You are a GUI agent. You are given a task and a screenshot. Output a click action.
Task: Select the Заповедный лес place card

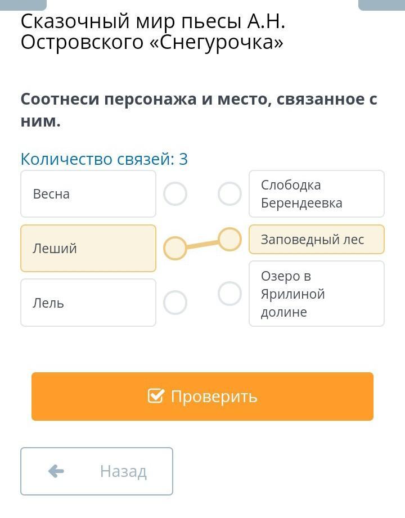(x=316, y=240)
